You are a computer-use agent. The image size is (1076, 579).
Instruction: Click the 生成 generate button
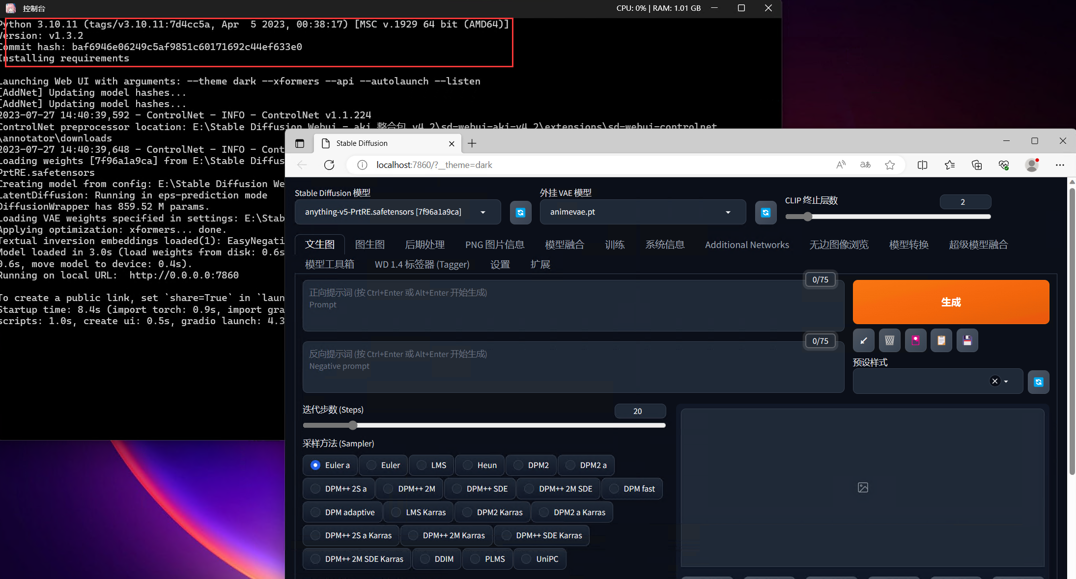click(951, 302)
